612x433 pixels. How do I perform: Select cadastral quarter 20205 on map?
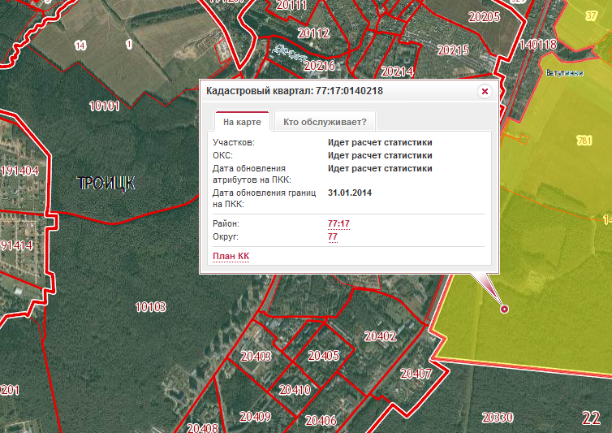point(484,17)
